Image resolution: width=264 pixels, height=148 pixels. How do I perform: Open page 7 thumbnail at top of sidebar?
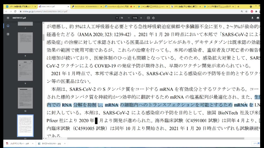pos(25,24)
